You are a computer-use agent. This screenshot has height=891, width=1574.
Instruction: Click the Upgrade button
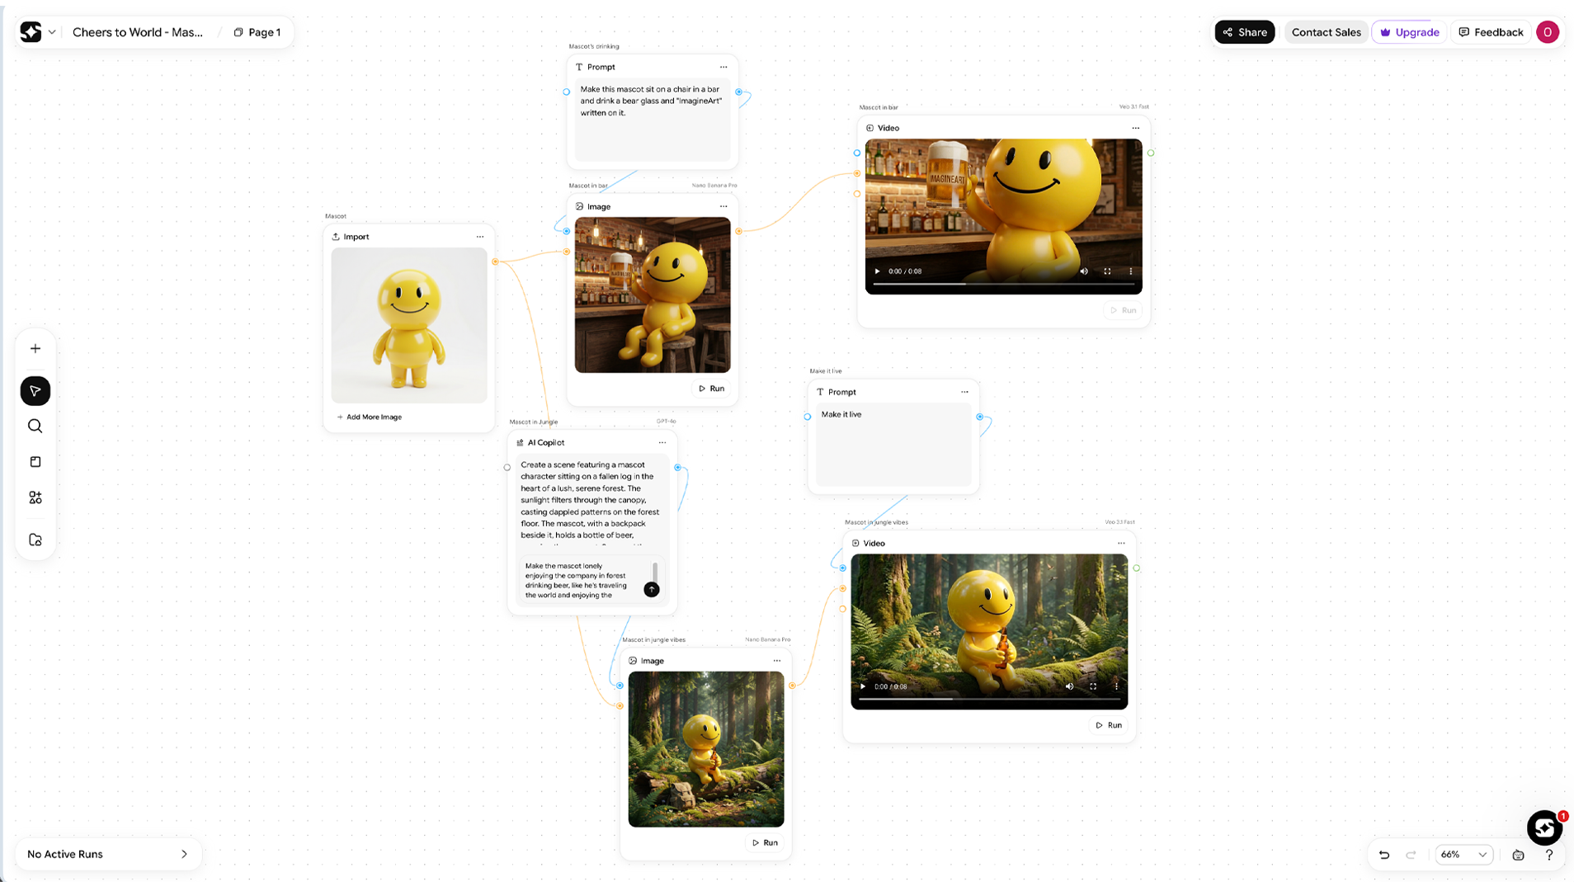pos(1409,32)
